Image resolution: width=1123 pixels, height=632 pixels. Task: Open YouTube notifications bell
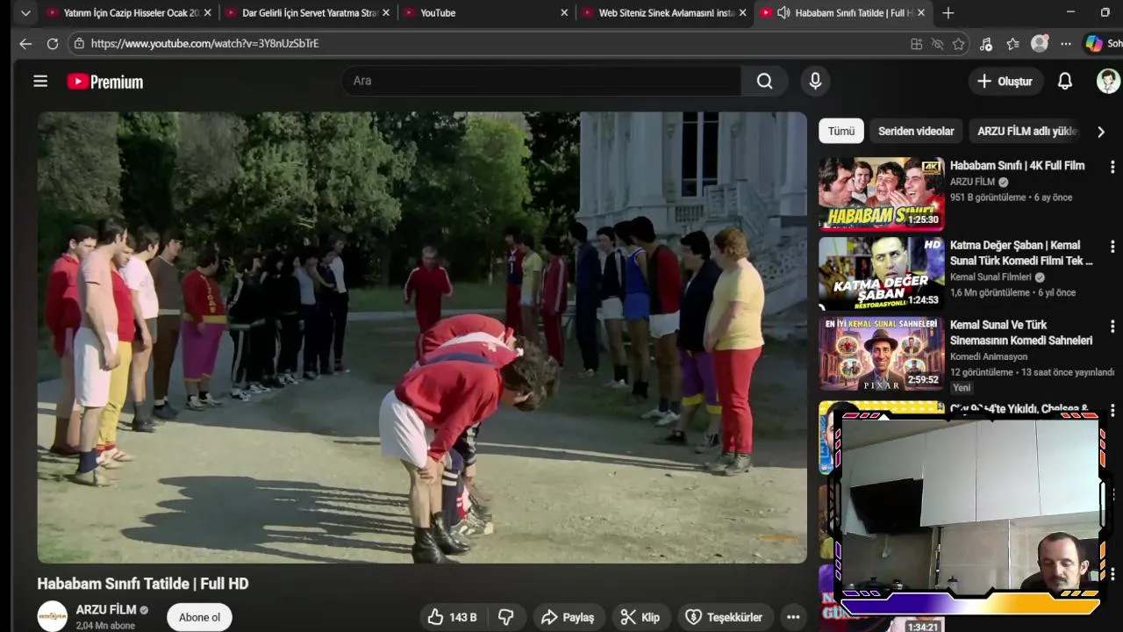click(1064, 82)
